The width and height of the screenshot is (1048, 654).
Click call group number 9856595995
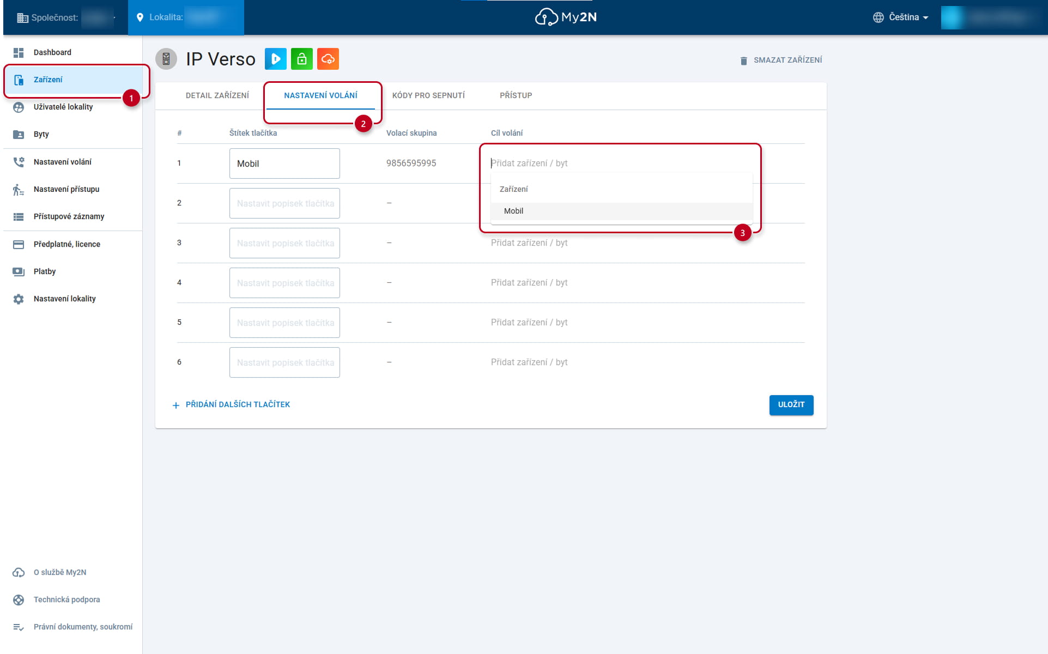[x=411, y=163]
